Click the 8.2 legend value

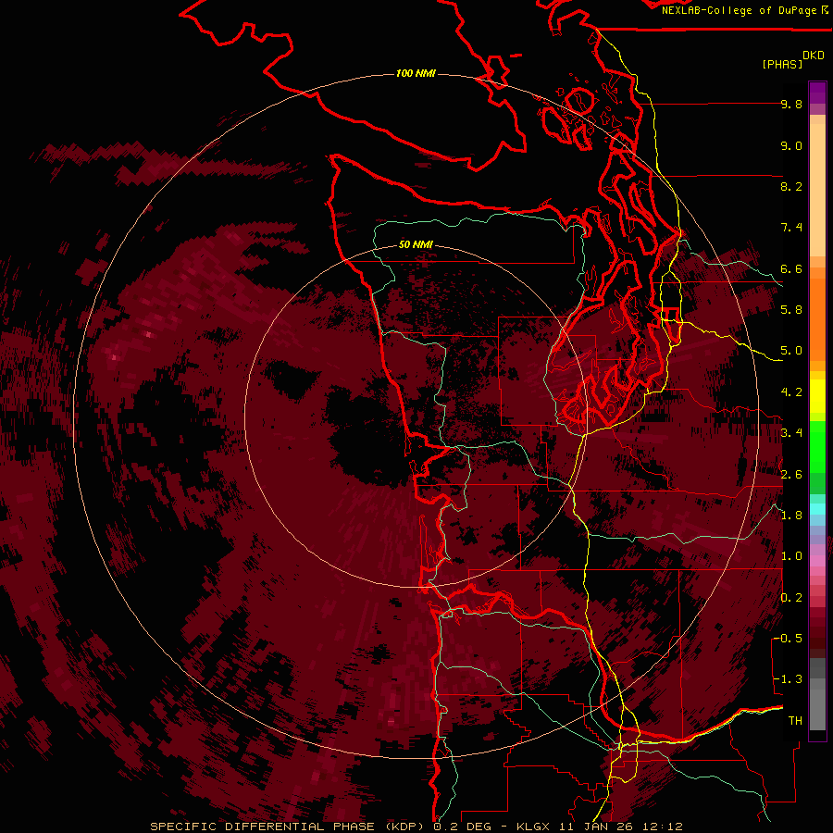click(791, 187)
